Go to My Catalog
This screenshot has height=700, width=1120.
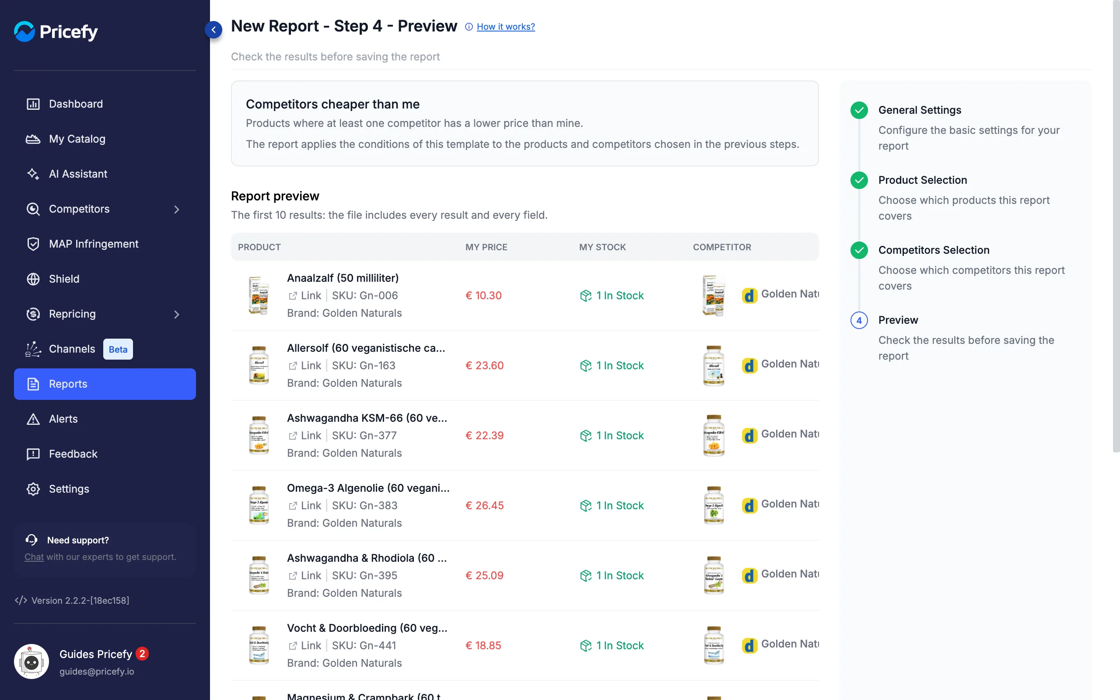coord(105,139)
